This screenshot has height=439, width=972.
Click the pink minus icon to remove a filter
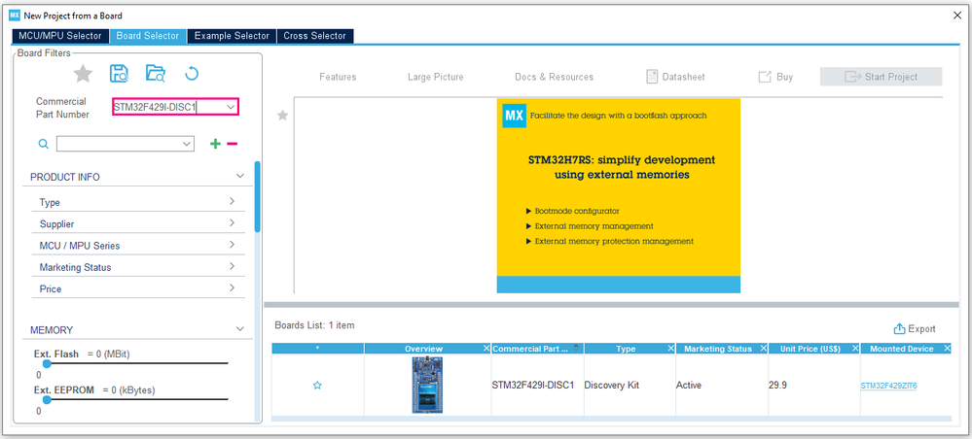point(232,144)
